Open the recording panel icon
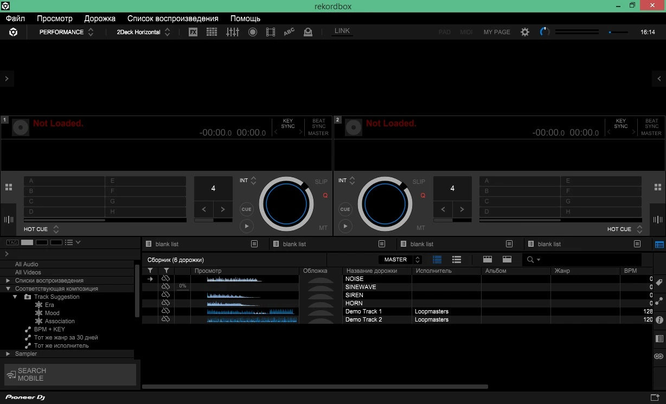The width and height of the screenshot is (666, 404). [x=253, y=32]
